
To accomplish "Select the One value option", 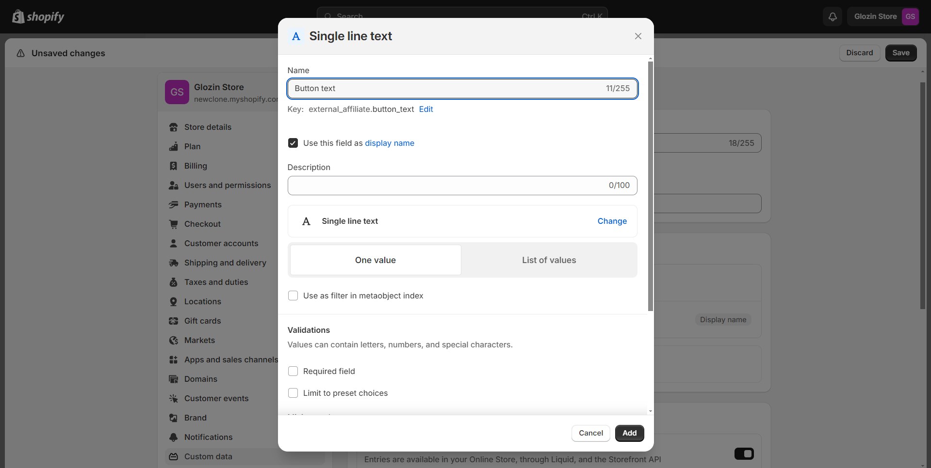I will tap(376, 260).
